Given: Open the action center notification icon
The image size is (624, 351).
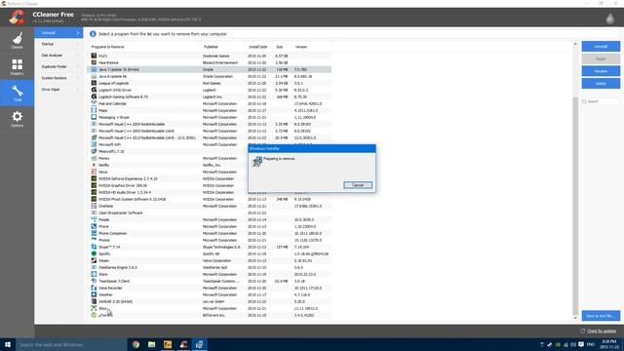Looking at the screenshot, I should pos(581,344).
